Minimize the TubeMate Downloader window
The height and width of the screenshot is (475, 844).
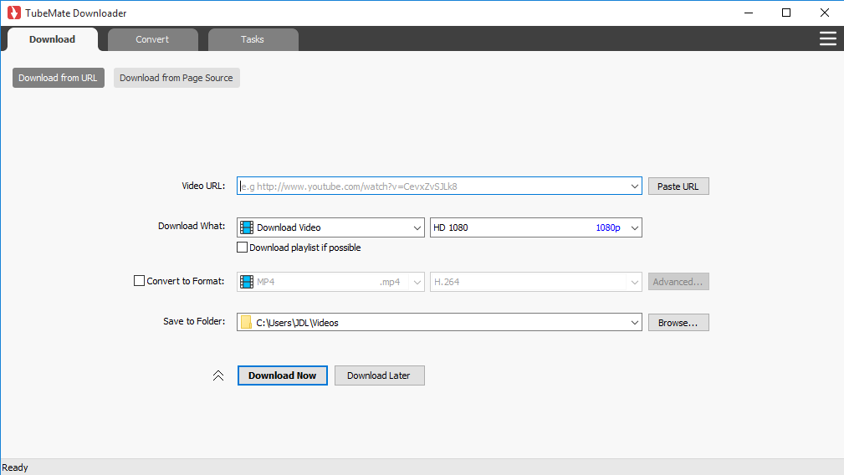click(x=748, y=13)
